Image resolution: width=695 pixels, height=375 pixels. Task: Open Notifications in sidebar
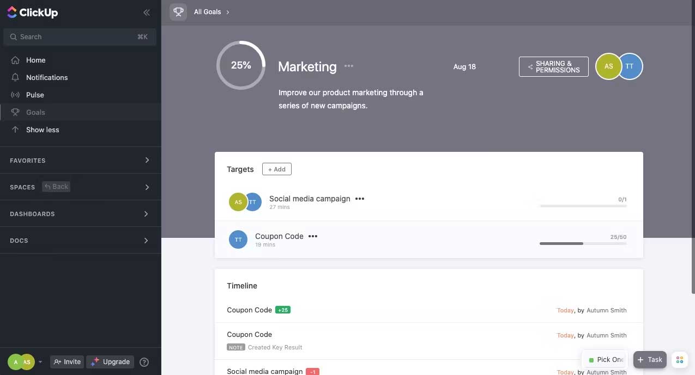coord(47,77)
